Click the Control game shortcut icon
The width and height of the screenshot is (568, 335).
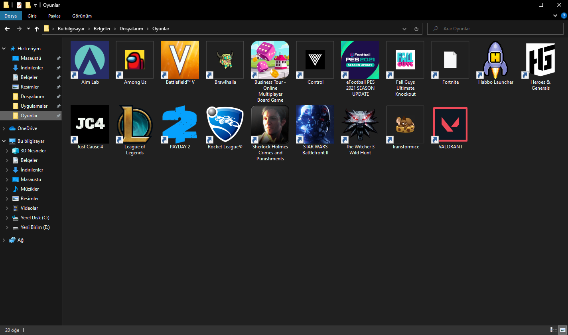point(315,60)
